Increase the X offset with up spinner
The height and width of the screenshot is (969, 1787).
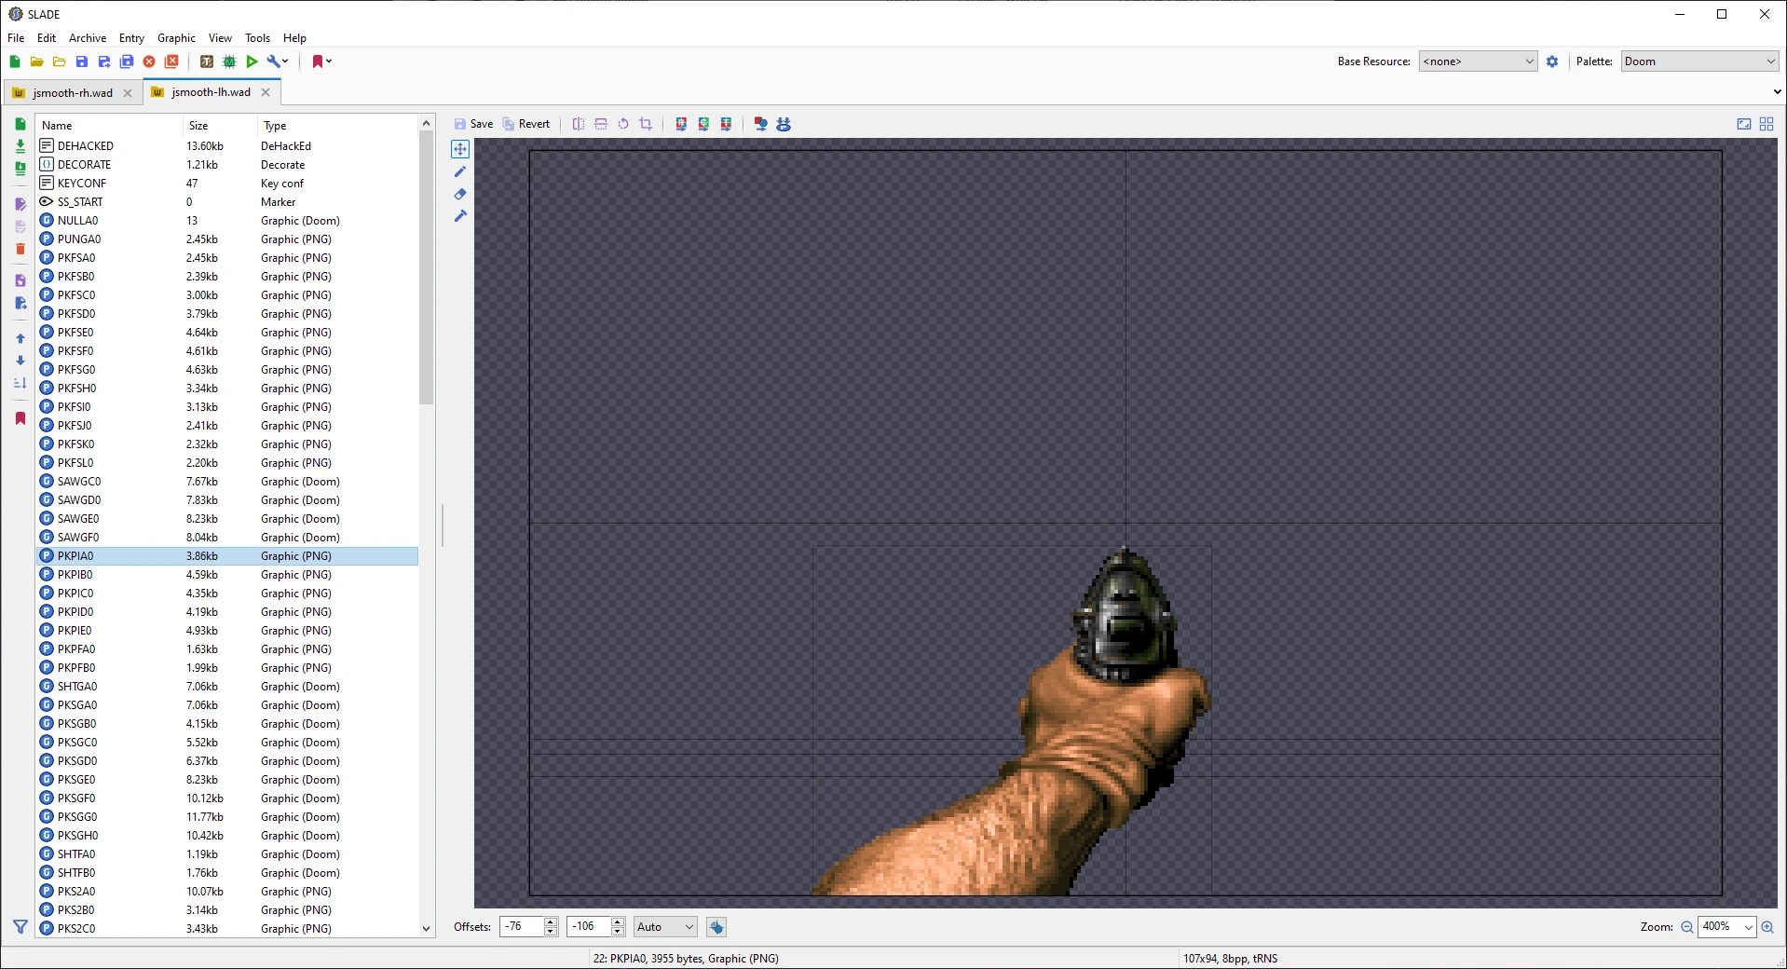coord(551,921)
